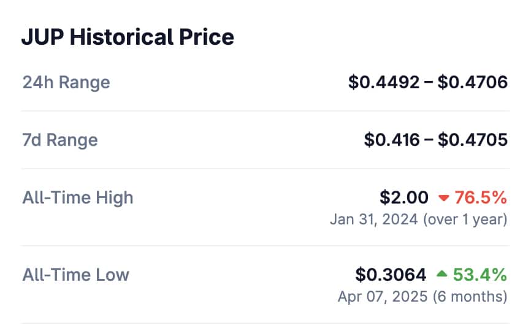Click the JUP Historical Price heading
The image size is (531, 336).
tap(128, 37)
